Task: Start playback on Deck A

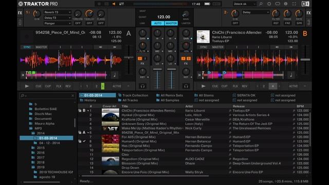Action: (x=27, y=86)
